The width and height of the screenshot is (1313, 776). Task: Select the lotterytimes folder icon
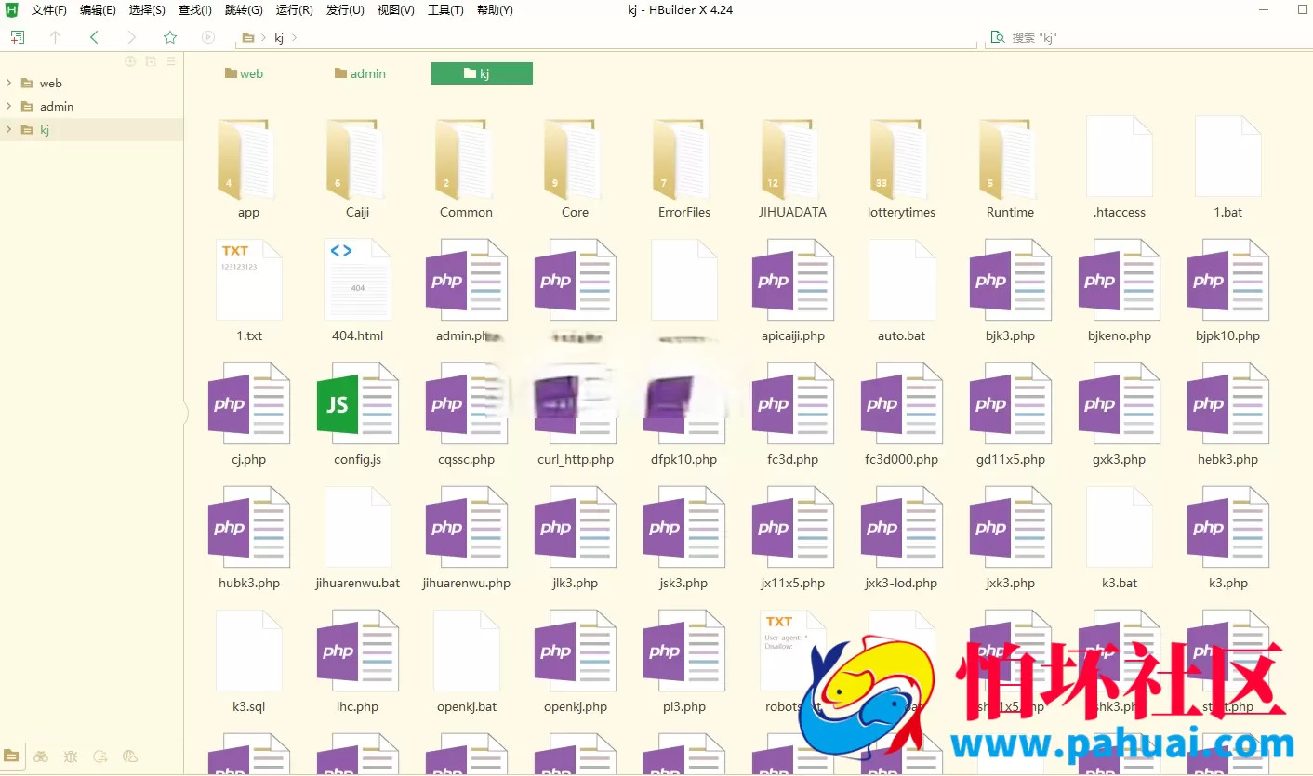(901, 160)
